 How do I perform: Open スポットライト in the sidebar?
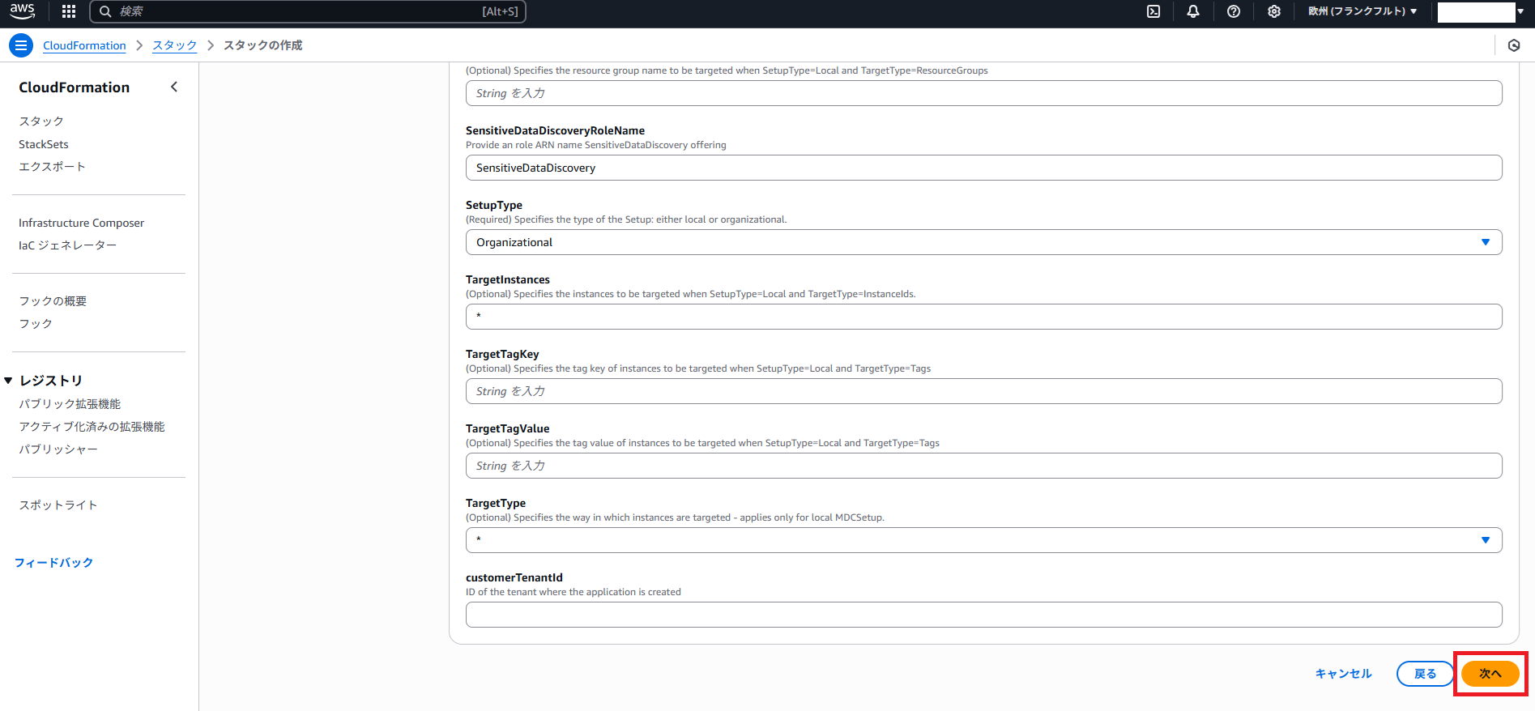tap(58, 505)
